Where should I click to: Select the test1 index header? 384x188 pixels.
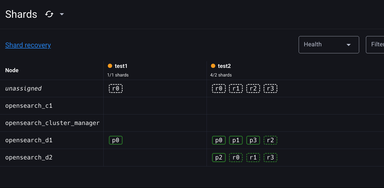121,66
